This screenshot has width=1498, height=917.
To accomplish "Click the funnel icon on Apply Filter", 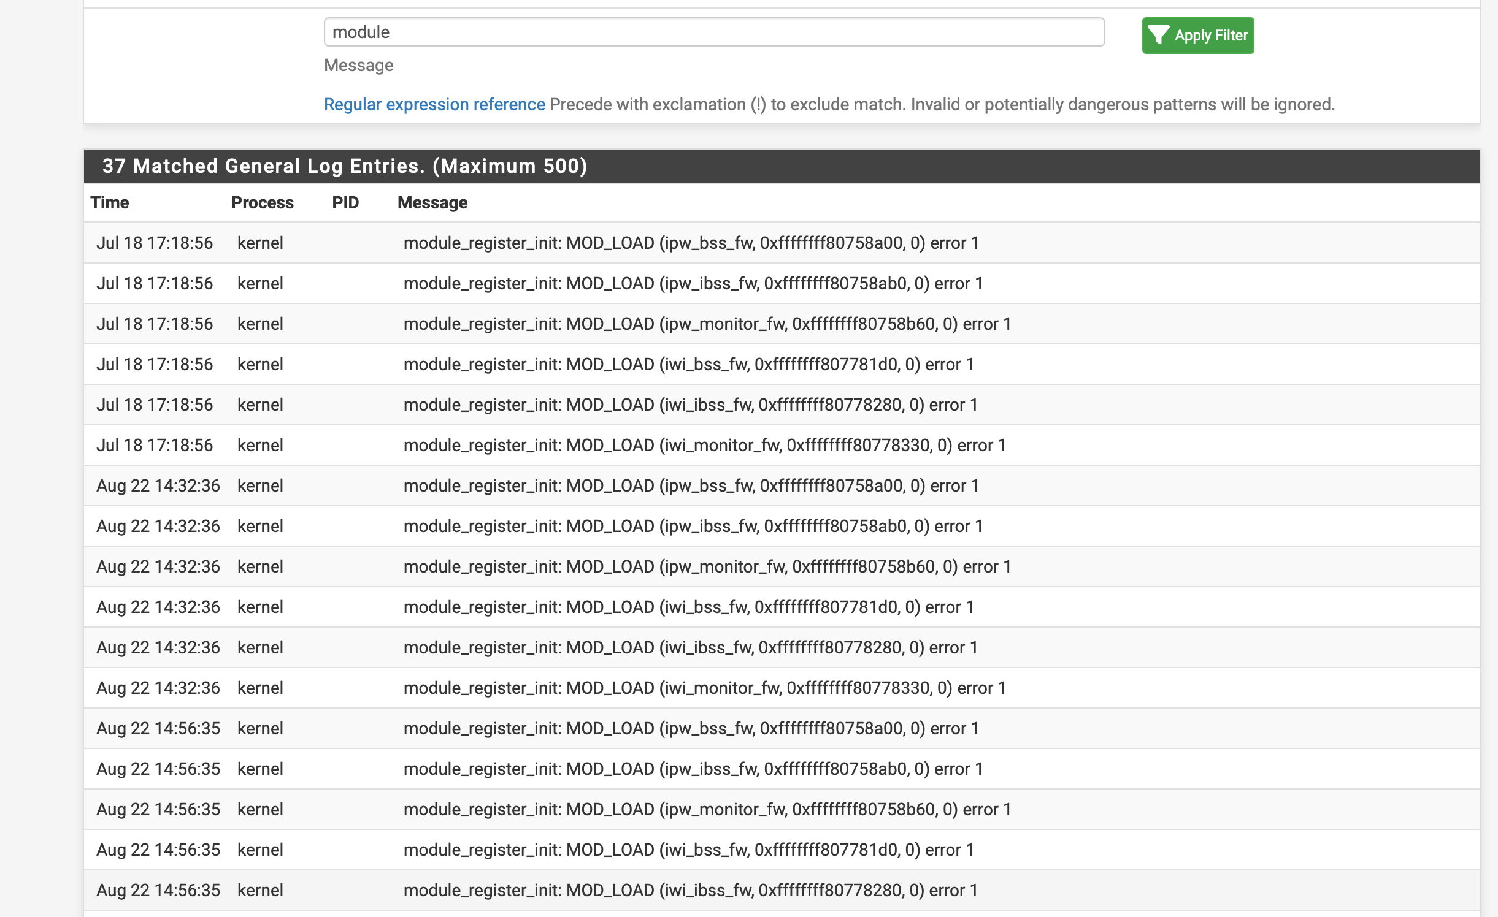I will 1158,36.
